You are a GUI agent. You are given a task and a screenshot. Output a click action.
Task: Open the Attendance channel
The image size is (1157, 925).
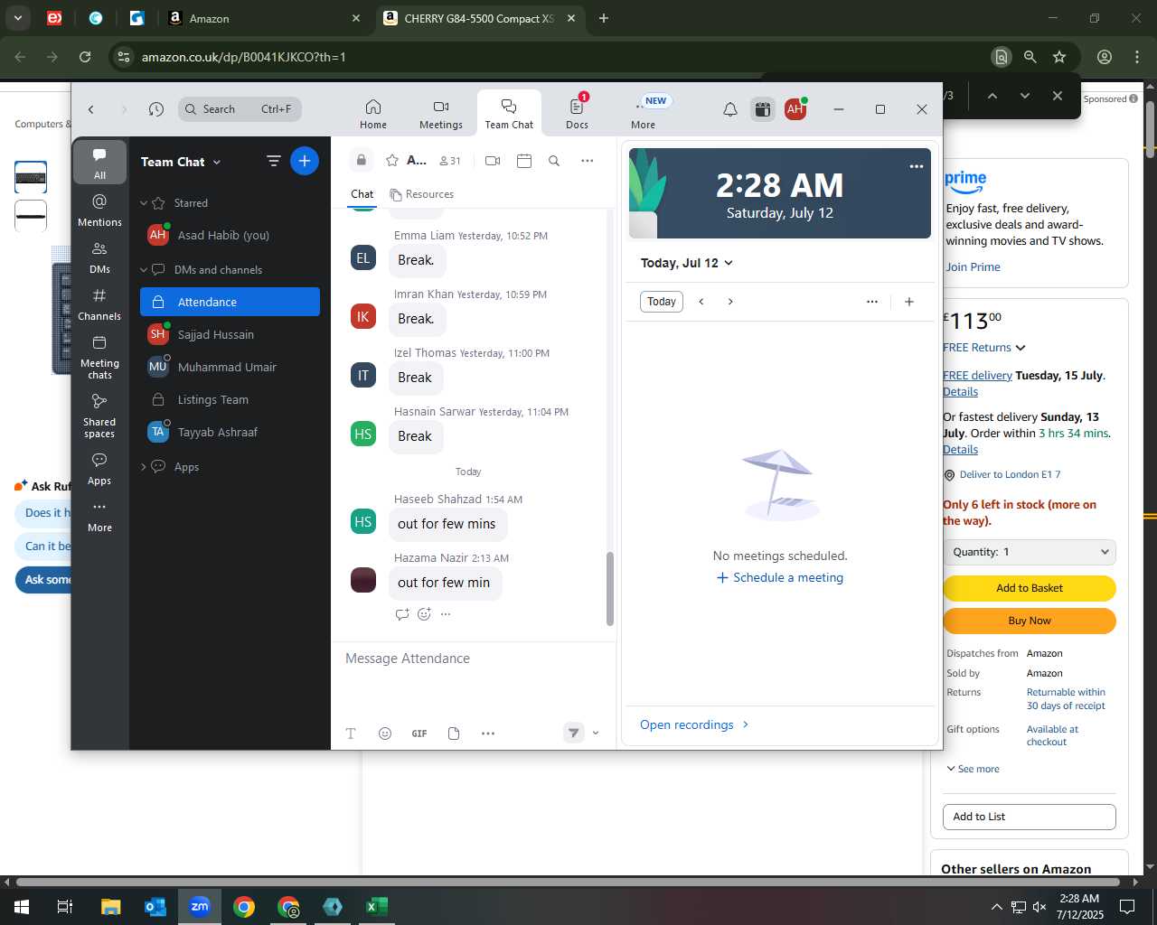click(x=230, y=302)
